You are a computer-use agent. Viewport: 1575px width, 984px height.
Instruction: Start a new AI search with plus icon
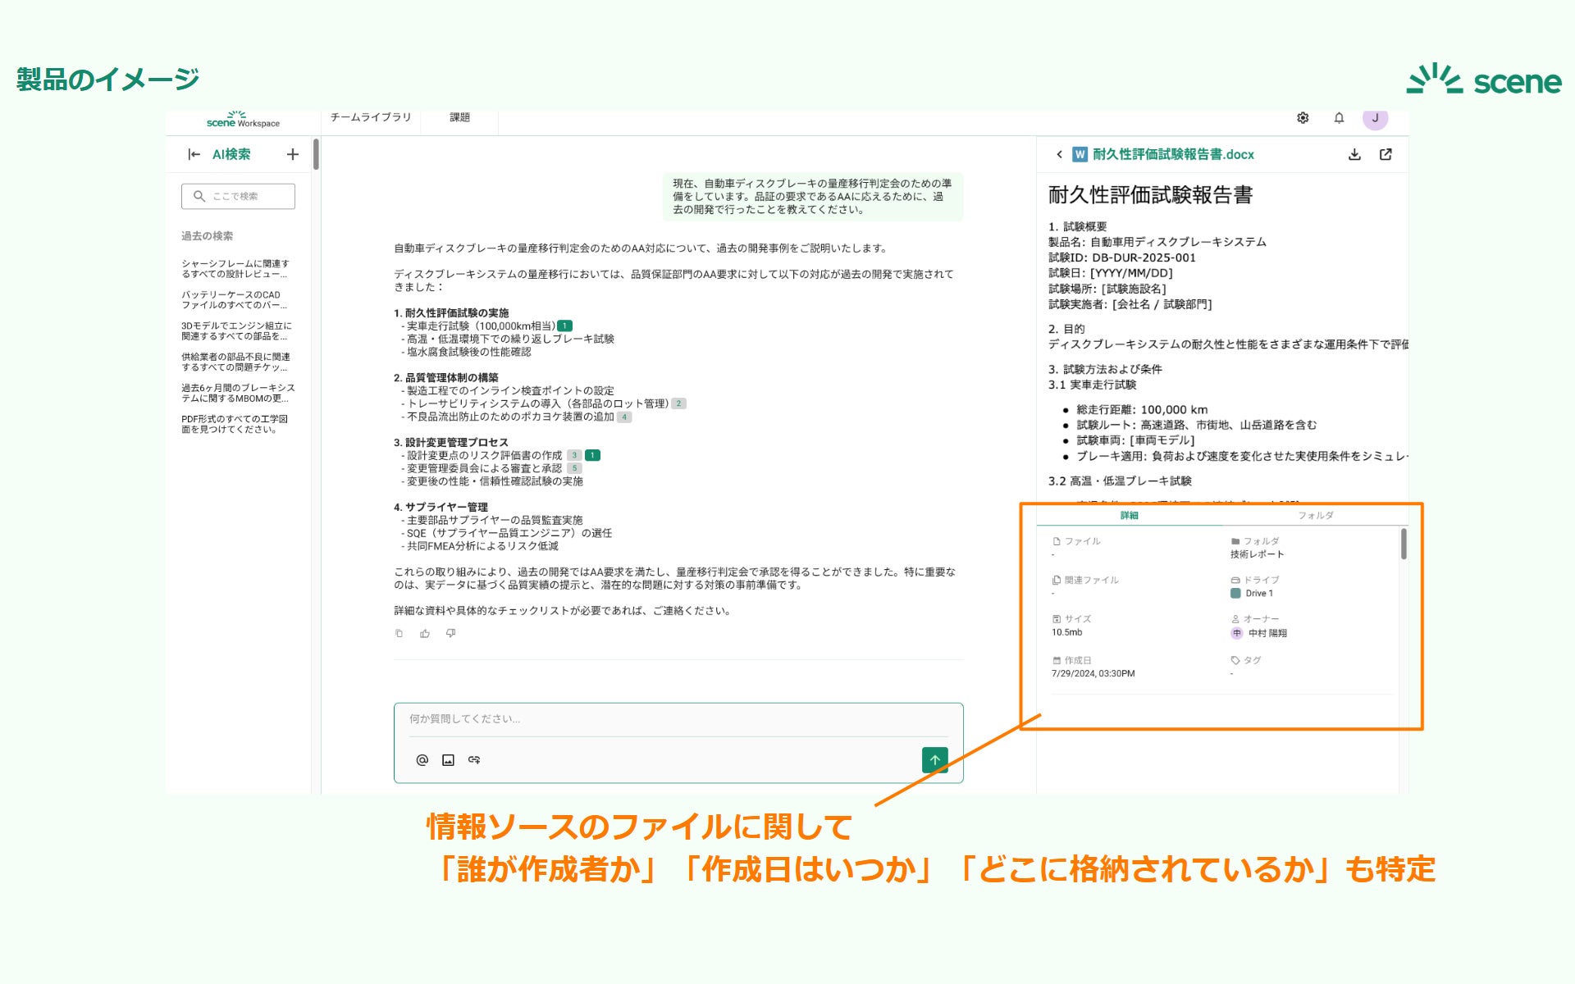click(x=293, y=154)
